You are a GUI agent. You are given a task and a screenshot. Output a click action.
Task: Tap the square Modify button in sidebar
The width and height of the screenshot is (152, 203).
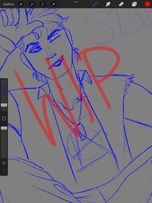[x=4, y=118]
